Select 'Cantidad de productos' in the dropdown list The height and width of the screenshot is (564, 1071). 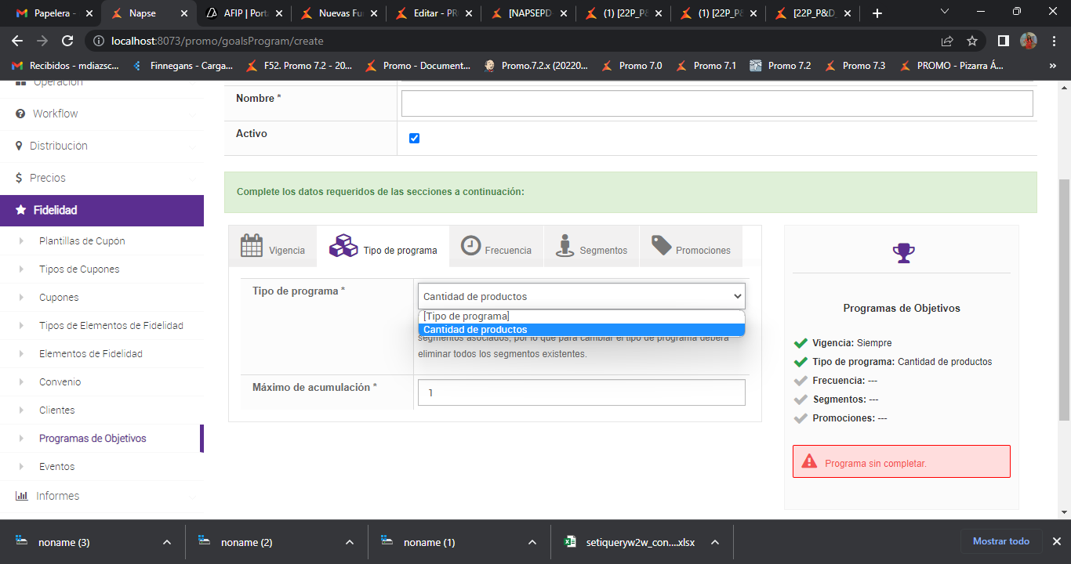pyautogui.click(x=581, y=330)
